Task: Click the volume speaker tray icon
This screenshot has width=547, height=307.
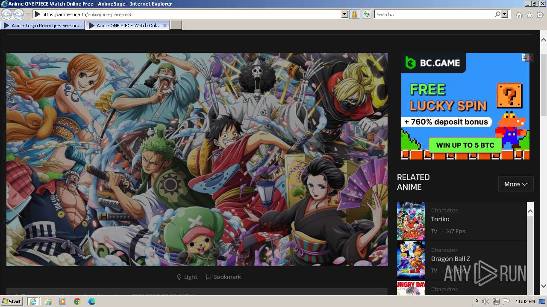Action: point(486,301)
